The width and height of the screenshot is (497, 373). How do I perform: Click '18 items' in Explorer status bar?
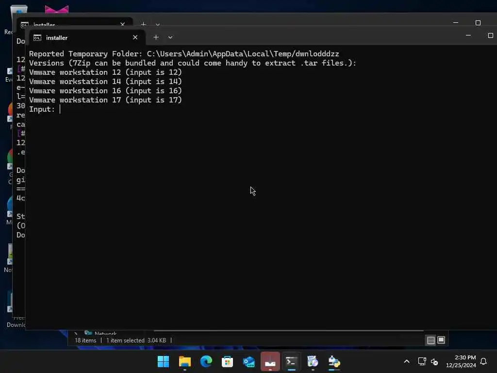coord(85,340)
